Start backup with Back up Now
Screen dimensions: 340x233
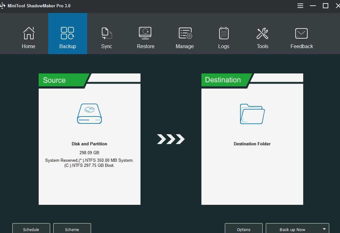click(x=292, y=229)
